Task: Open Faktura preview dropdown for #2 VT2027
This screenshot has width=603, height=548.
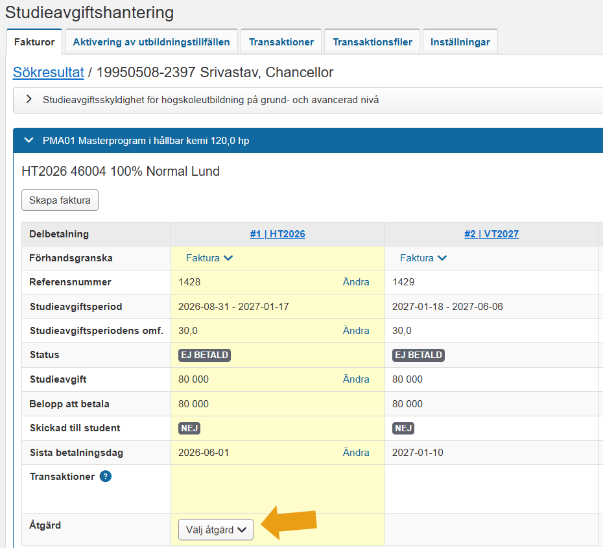Action: tap(423, 258)
